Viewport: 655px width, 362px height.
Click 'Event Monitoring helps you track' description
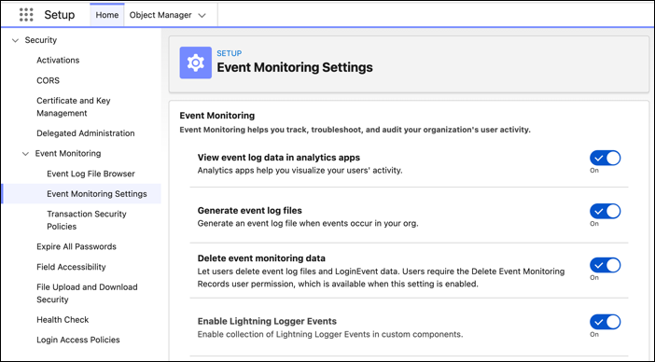355,130
